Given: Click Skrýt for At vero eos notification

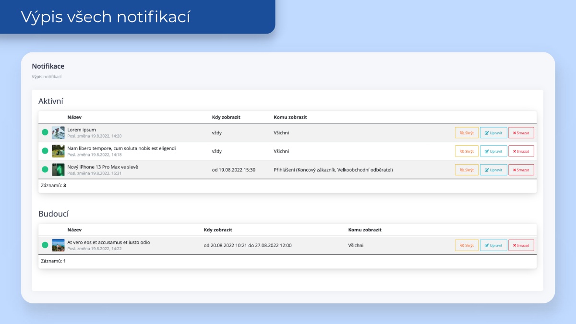Looking at the screenshot, I should pos(467,245).
